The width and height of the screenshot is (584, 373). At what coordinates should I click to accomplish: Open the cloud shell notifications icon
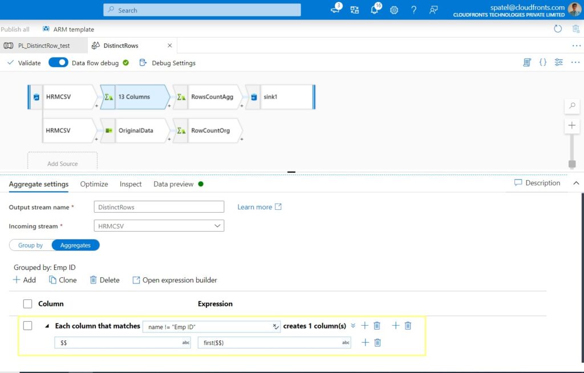[335, 9]
